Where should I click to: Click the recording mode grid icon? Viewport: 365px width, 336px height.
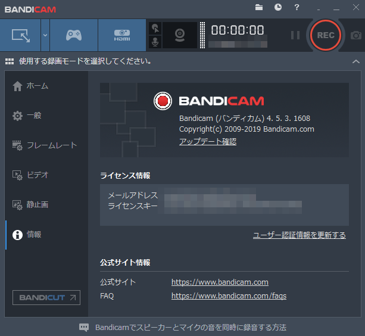[10, 61]
